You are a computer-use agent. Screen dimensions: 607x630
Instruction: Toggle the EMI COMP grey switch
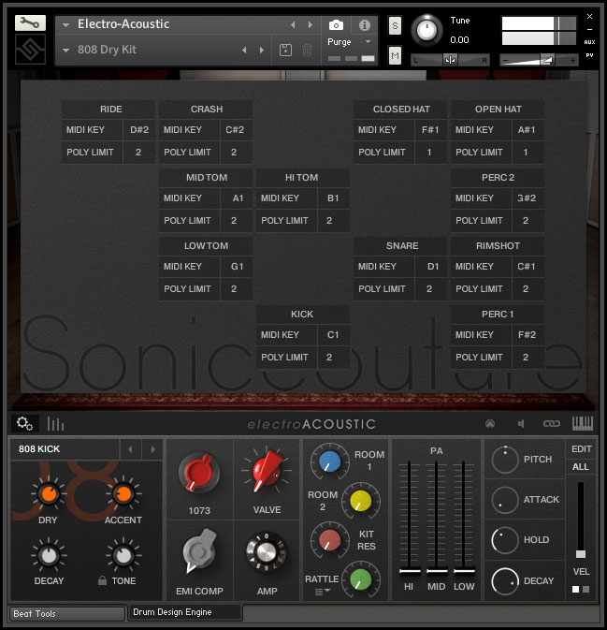pyautogui.click(x=199, y=550)
